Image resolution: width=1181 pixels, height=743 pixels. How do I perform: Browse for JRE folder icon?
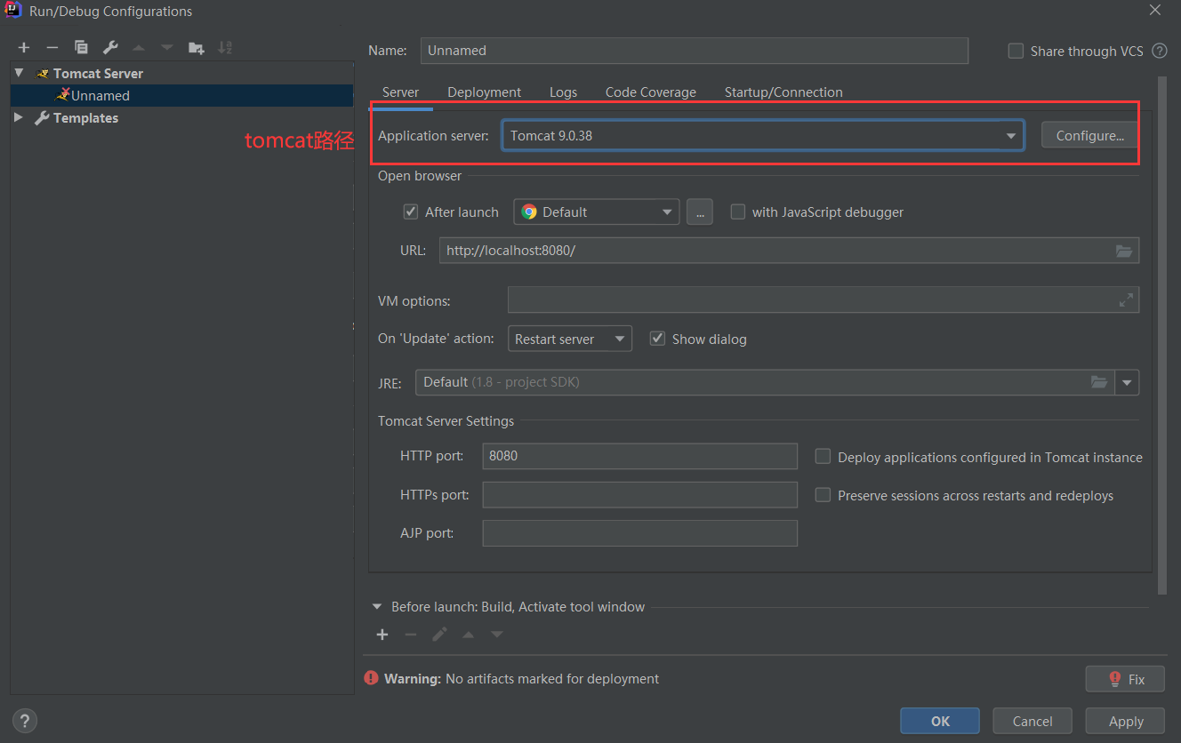coord(1099,382)
